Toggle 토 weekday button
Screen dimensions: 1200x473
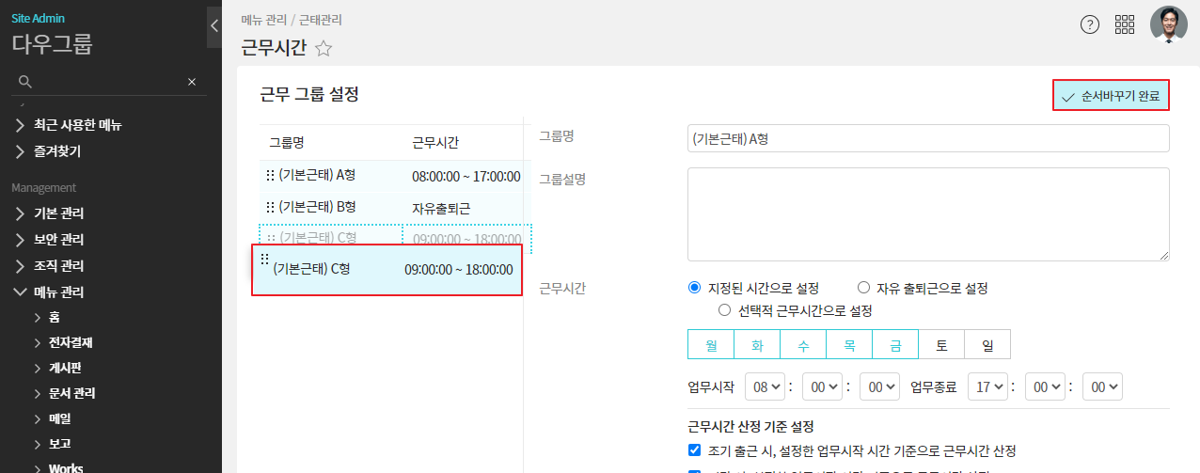[x=941, y=345]
